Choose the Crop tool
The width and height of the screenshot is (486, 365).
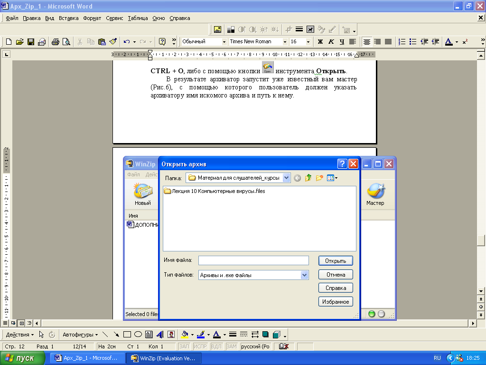tap(288, 29)
